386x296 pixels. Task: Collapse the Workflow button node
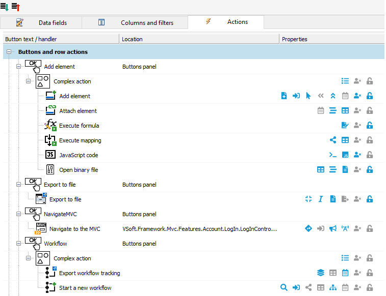point(18,244)
